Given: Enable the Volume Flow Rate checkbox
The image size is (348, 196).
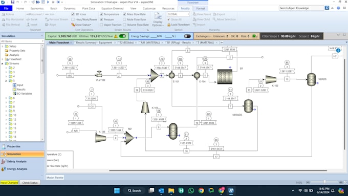Looking at the screenshot, I should coord(124,25).
